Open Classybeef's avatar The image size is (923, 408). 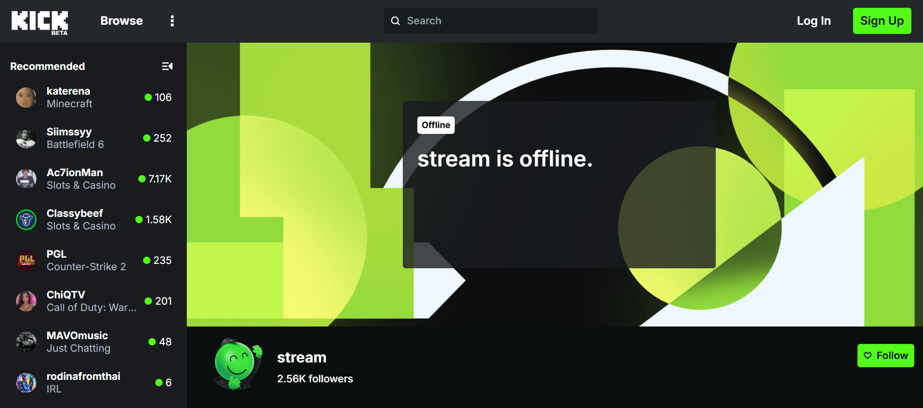[26, 220]
